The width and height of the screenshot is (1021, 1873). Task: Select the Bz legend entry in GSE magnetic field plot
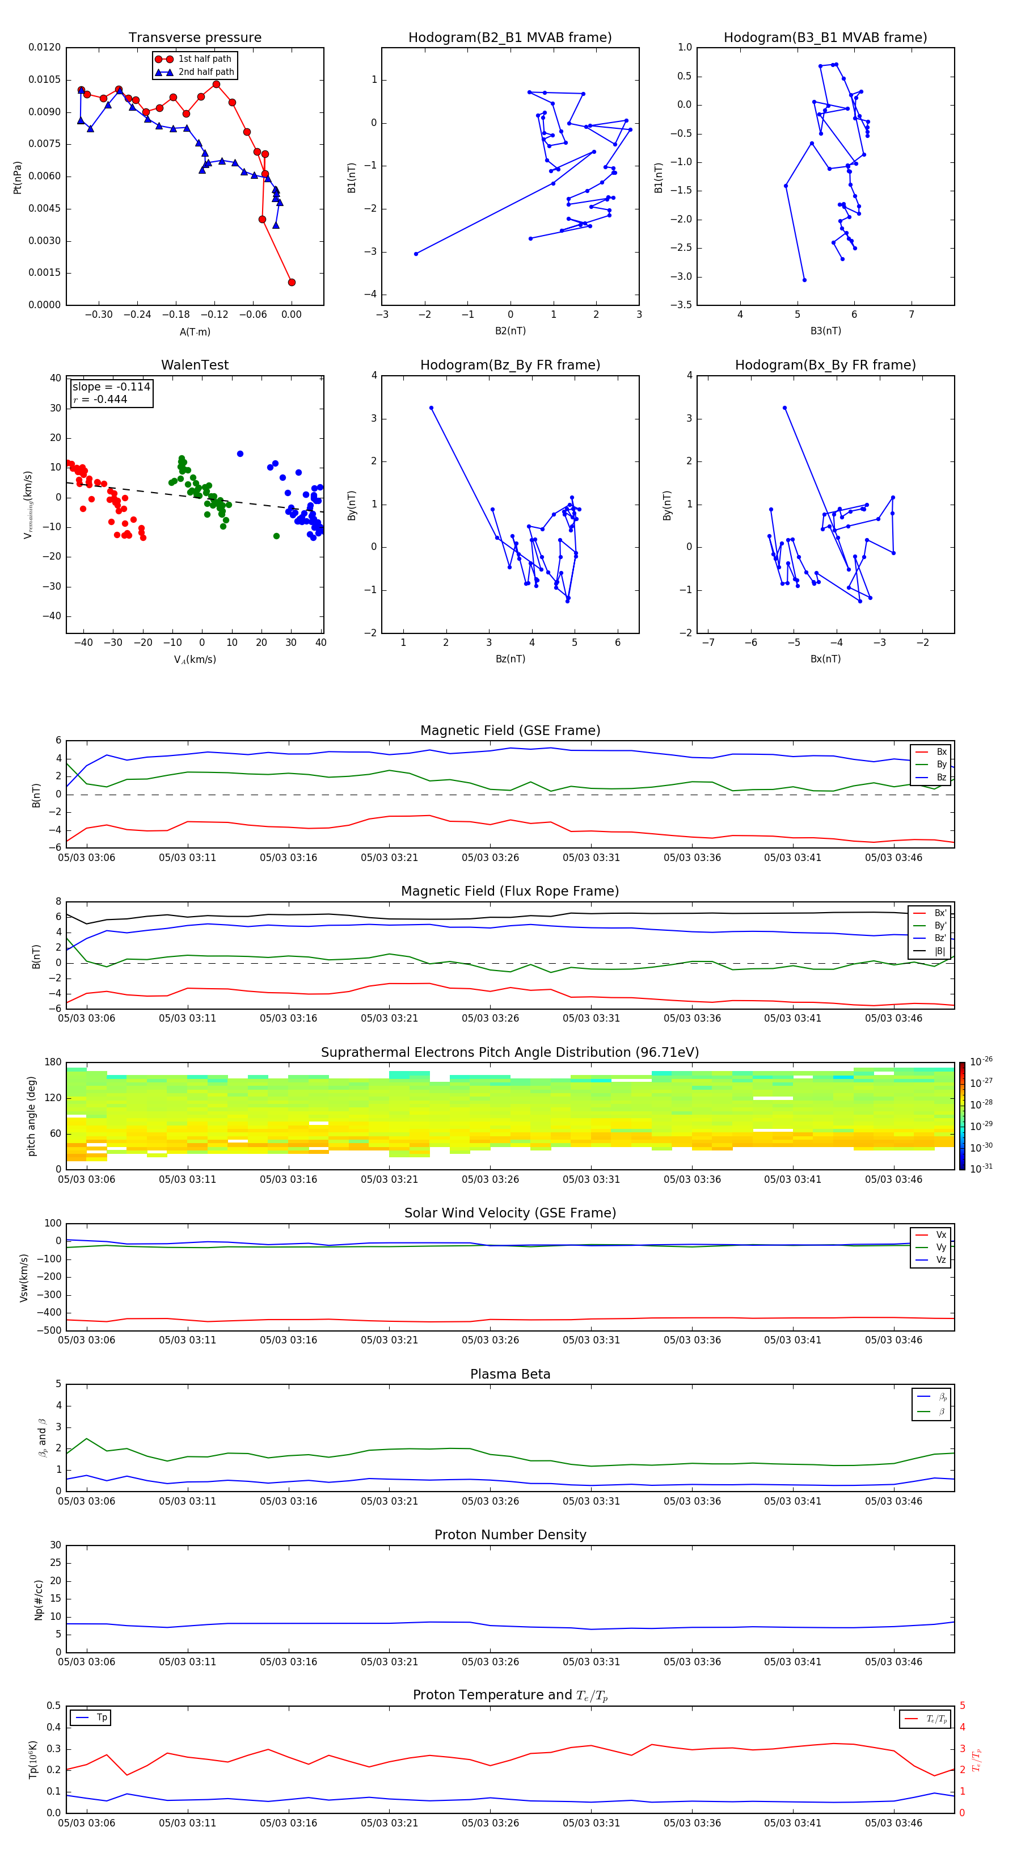point(931,777)
